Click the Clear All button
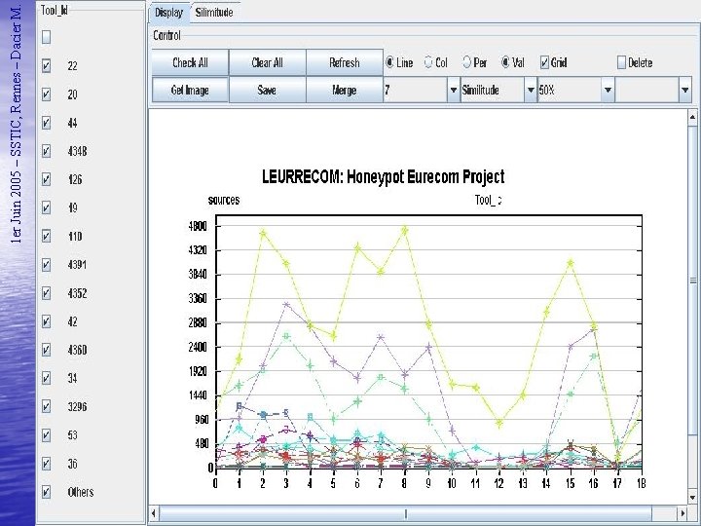This screenshot has width=701, height=526. [268, 62]
